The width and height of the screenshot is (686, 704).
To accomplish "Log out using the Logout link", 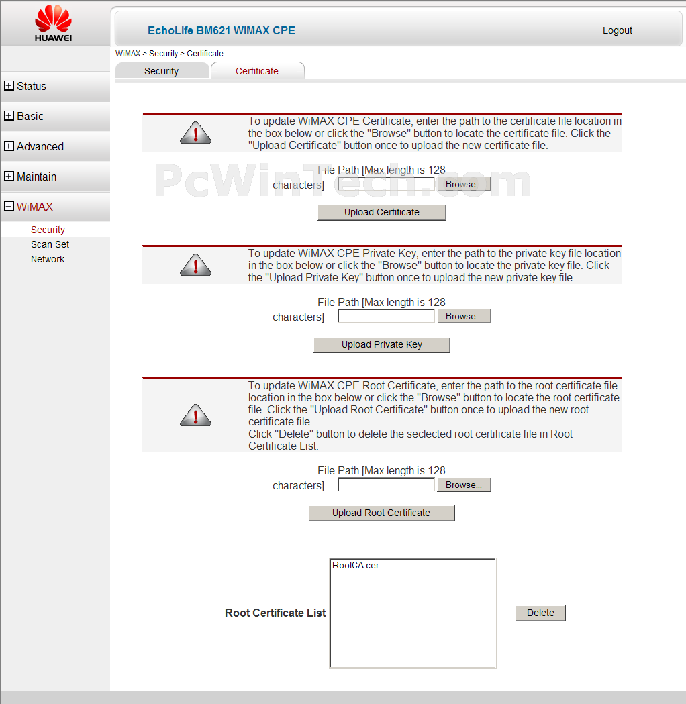I will [x=618, y=30].
